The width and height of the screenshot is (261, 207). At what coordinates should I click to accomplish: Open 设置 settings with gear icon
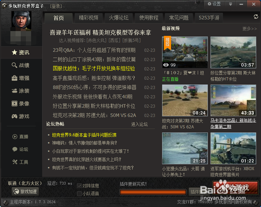214,4
